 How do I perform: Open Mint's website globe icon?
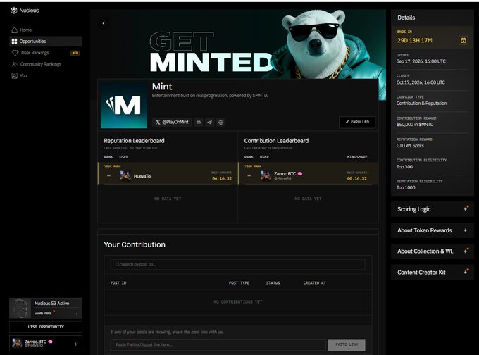coord(221,122)
